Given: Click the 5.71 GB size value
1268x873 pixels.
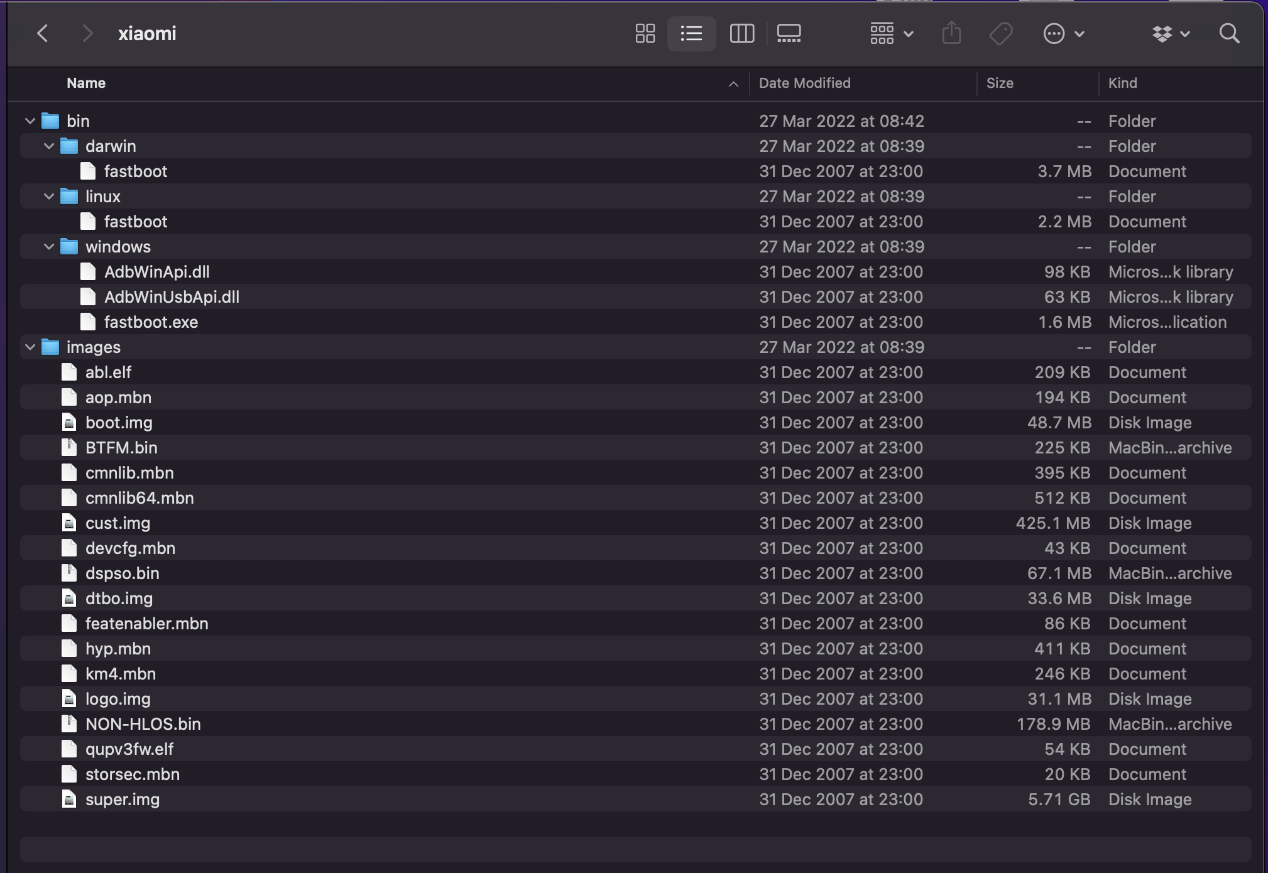Looking at the screenshot, I should point(1059,799).
